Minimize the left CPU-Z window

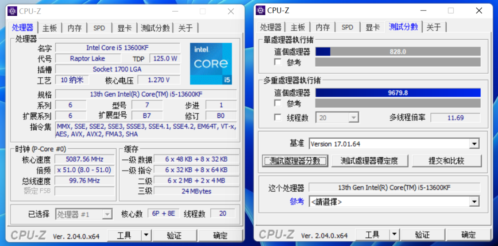click(176, 11)
